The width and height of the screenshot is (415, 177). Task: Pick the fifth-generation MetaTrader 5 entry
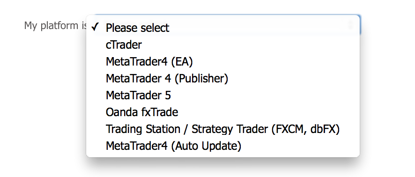click(x=223, y=95)
